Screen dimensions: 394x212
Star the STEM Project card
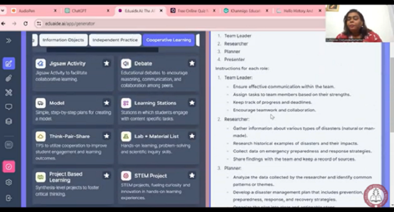point(192,176)
